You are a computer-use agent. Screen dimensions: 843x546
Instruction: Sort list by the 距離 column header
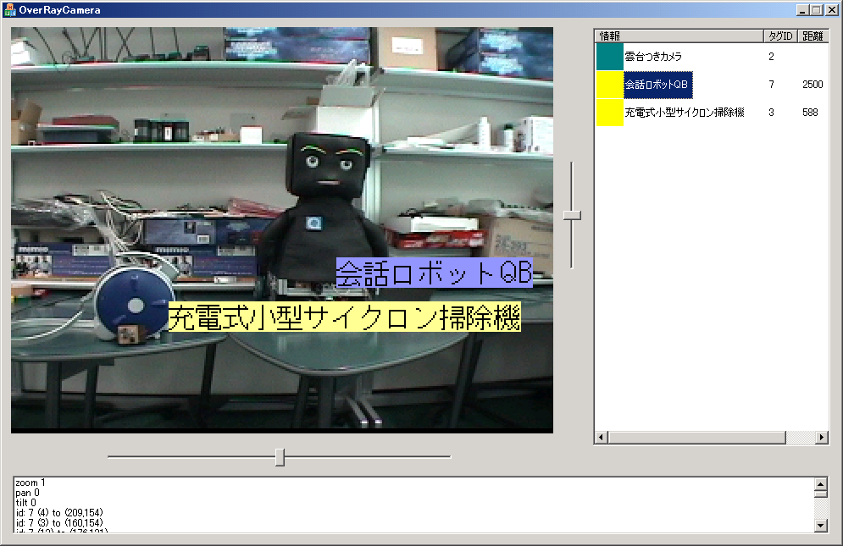coord(812,36)
